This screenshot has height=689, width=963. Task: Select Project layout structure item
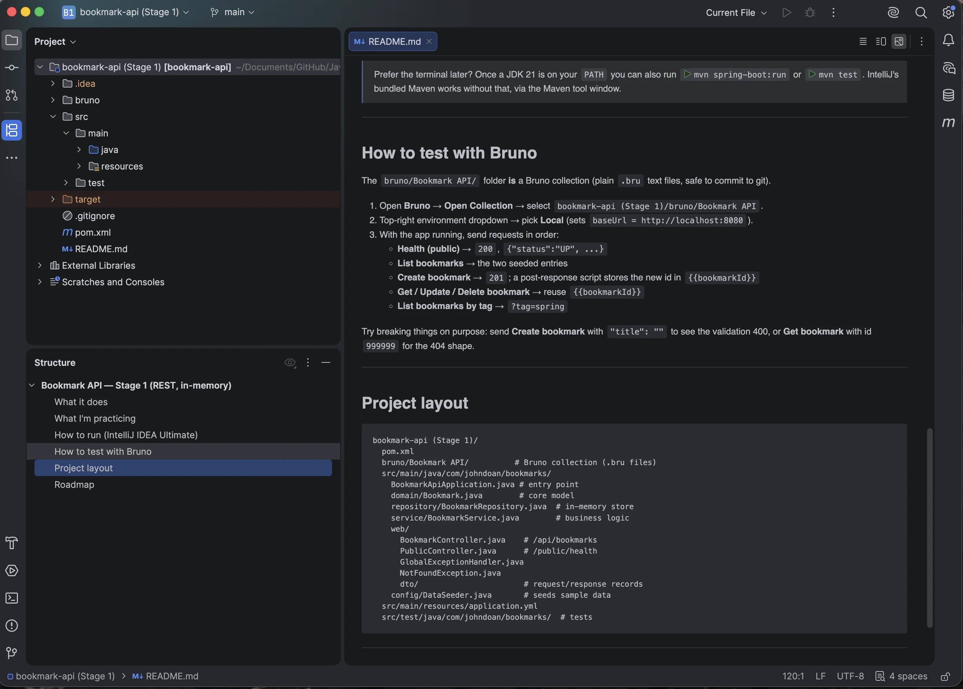pos(183,468)
